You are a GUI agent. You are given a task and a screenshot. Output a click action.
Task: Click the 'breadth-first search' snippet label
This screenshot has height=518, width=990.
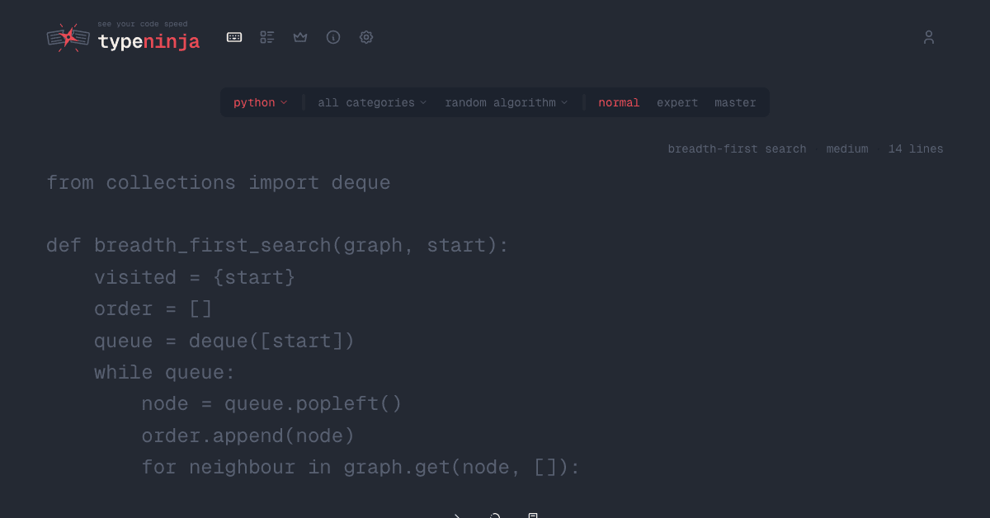pos(737,149)
